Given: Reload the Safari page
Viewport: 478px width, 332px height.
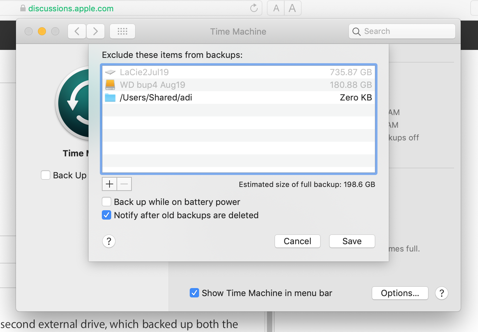Looking at the screenshot, I should 254,8.
